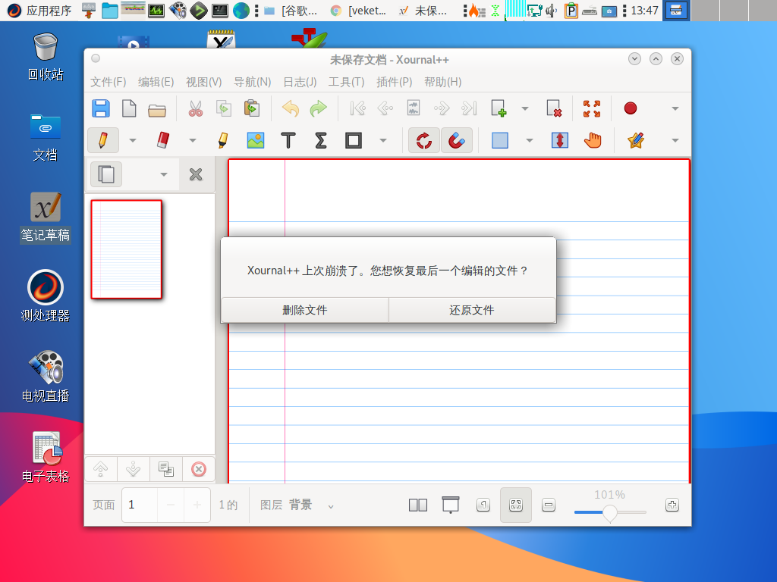Open the layer 背景 dropdown
Image resolution: width=777 pixels, height=582 pixels.
(331, 506)
